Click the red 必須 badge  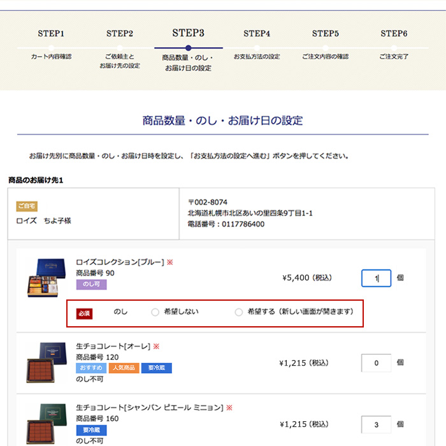coord(84,313)
